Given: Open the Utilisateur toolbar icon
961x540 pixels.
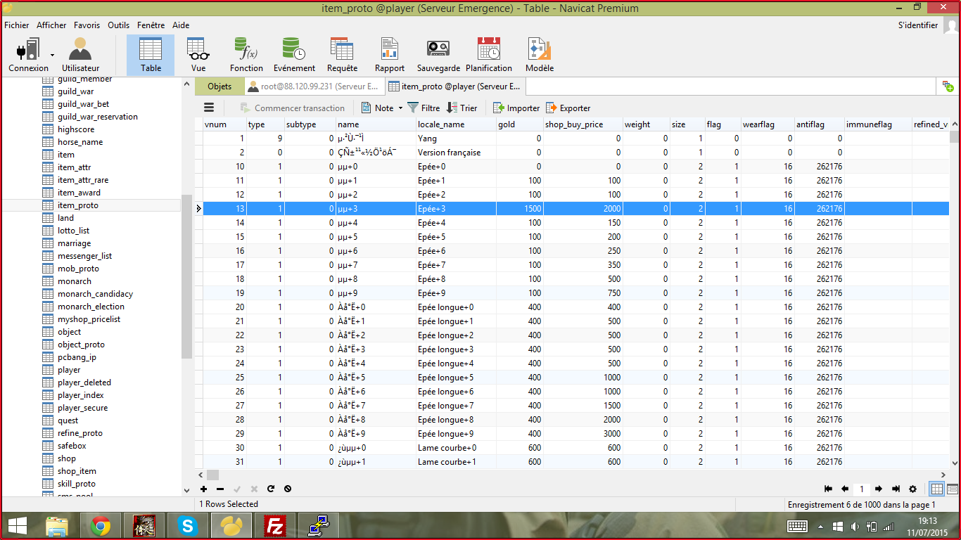Looking at the screenshot, I should click(80, 56).
